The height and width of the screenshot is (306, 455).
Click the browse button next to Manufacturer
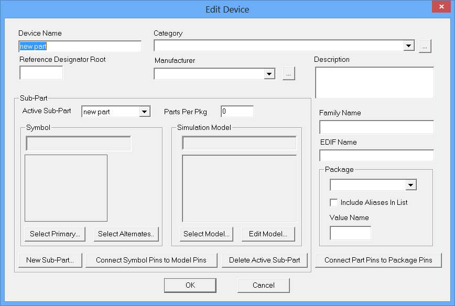289,74
